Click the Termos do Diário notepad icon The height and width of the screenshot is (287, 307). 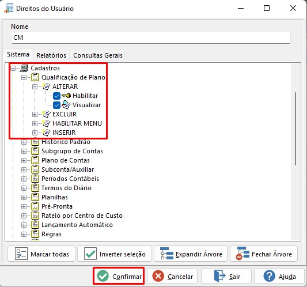(35, 188)
